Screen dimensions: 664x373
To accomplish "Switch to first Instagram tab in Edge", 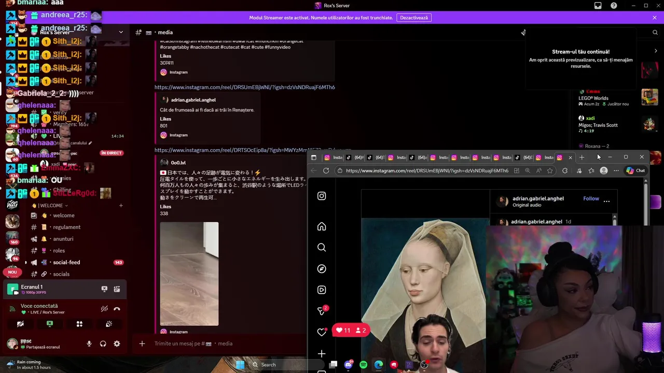I will (333, 157).
